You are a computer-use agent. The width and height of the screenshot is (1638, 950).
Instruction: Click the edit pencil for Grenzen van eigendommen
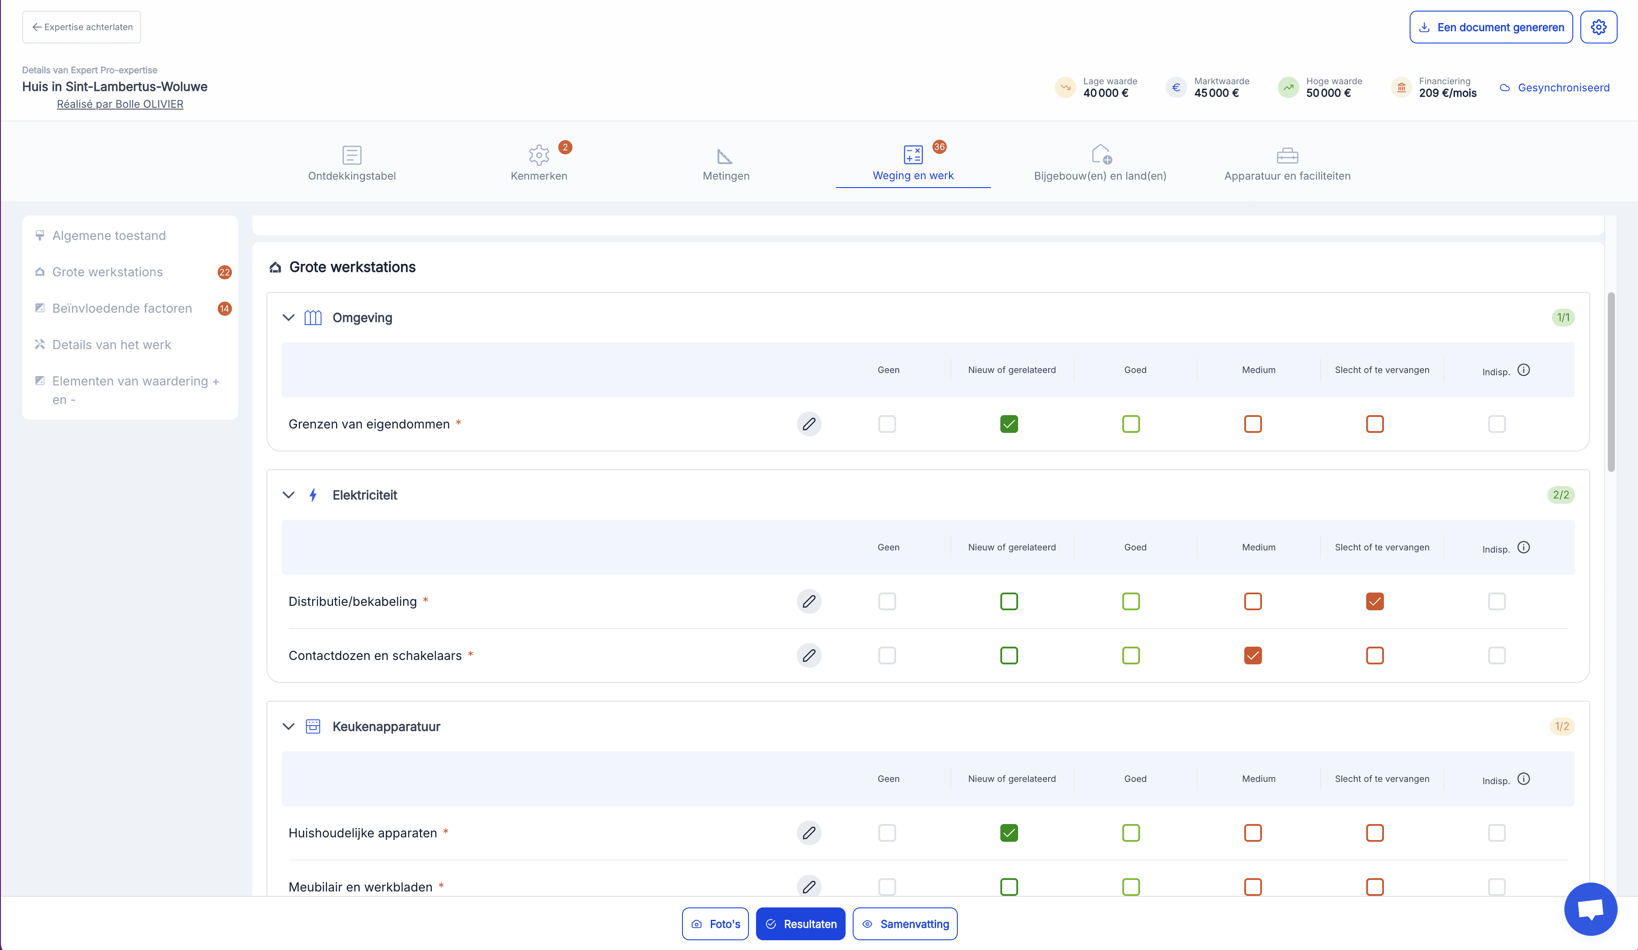coord(809,424)
